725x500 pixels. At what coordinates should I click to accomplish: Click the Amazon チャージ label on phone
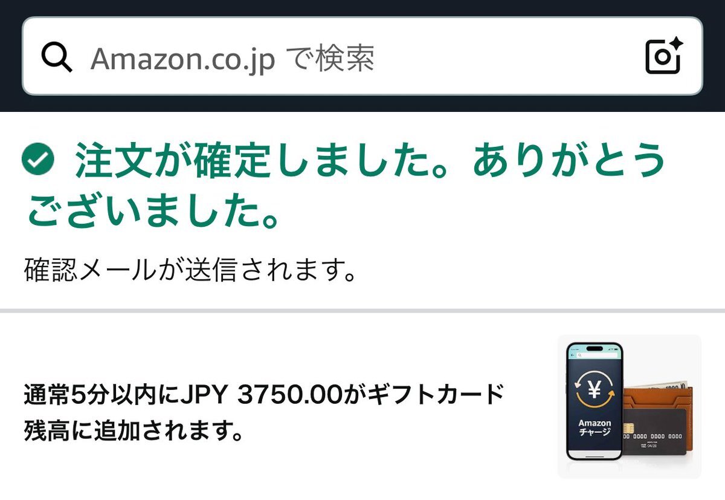(594, 427)
